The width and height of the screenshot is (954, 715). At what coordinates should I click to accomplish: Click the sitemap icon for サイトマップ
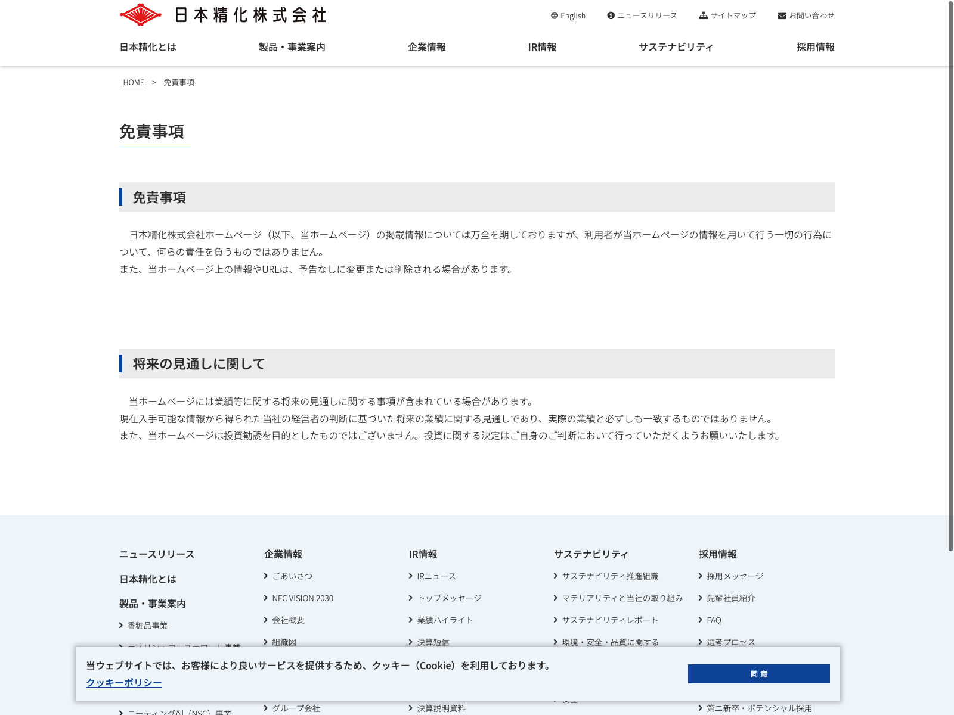[703, 15]
